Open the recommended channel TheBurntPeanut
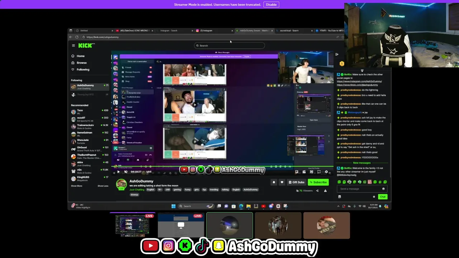Screen dimensions: 459x258 [x=90, y=156]
